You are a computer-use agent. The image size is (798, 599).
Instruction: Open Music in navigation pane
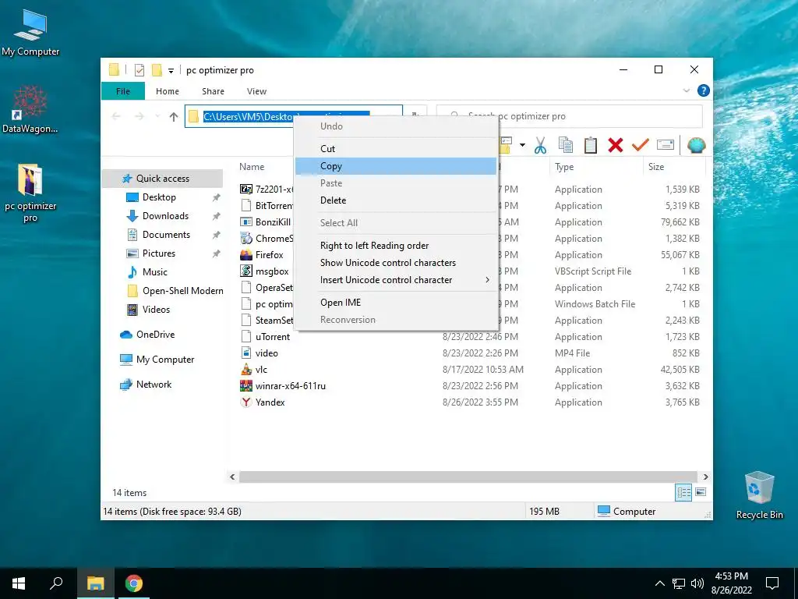point(155,272)
